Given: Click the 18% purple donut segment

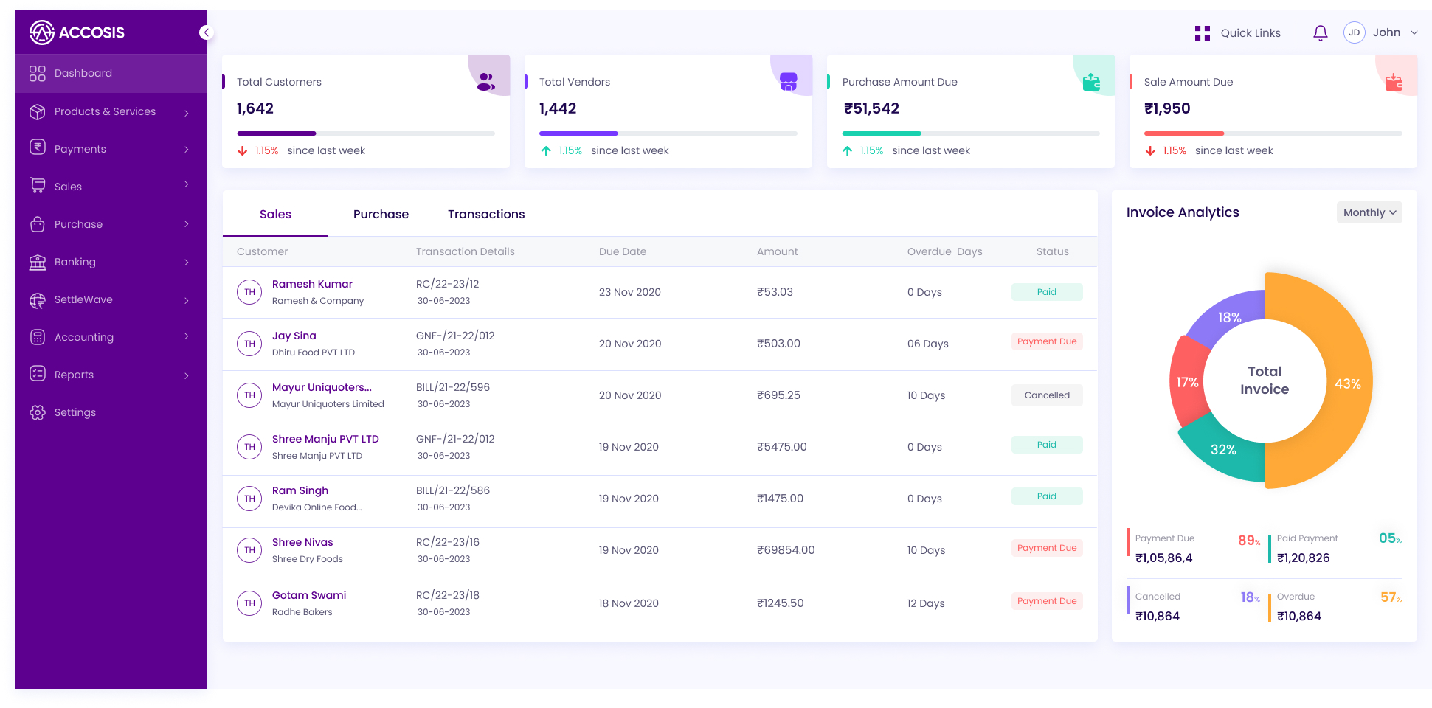Looking at the screenshot, I should click(x=1229, y=317).
